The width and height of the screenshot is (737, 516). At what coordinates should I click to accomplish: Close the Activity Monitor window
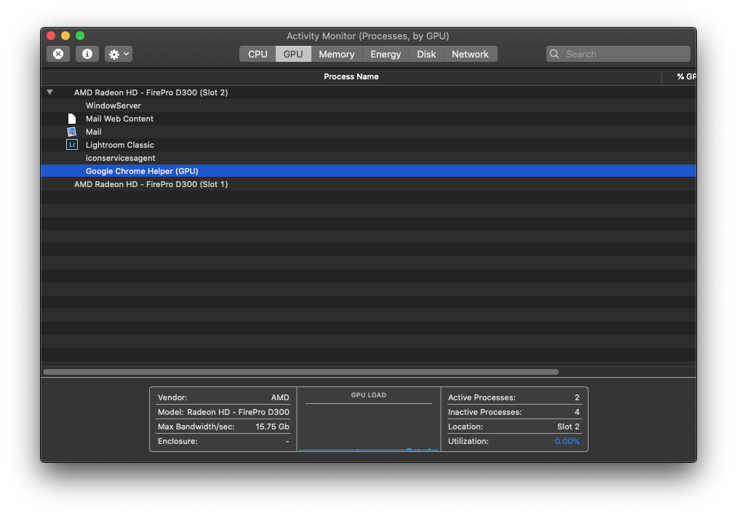click(51, 36)
